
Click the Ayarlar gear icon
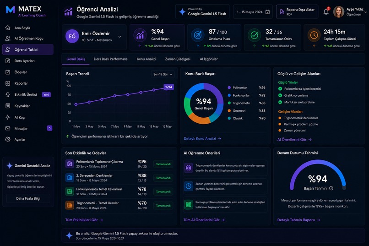pos(8,139)
